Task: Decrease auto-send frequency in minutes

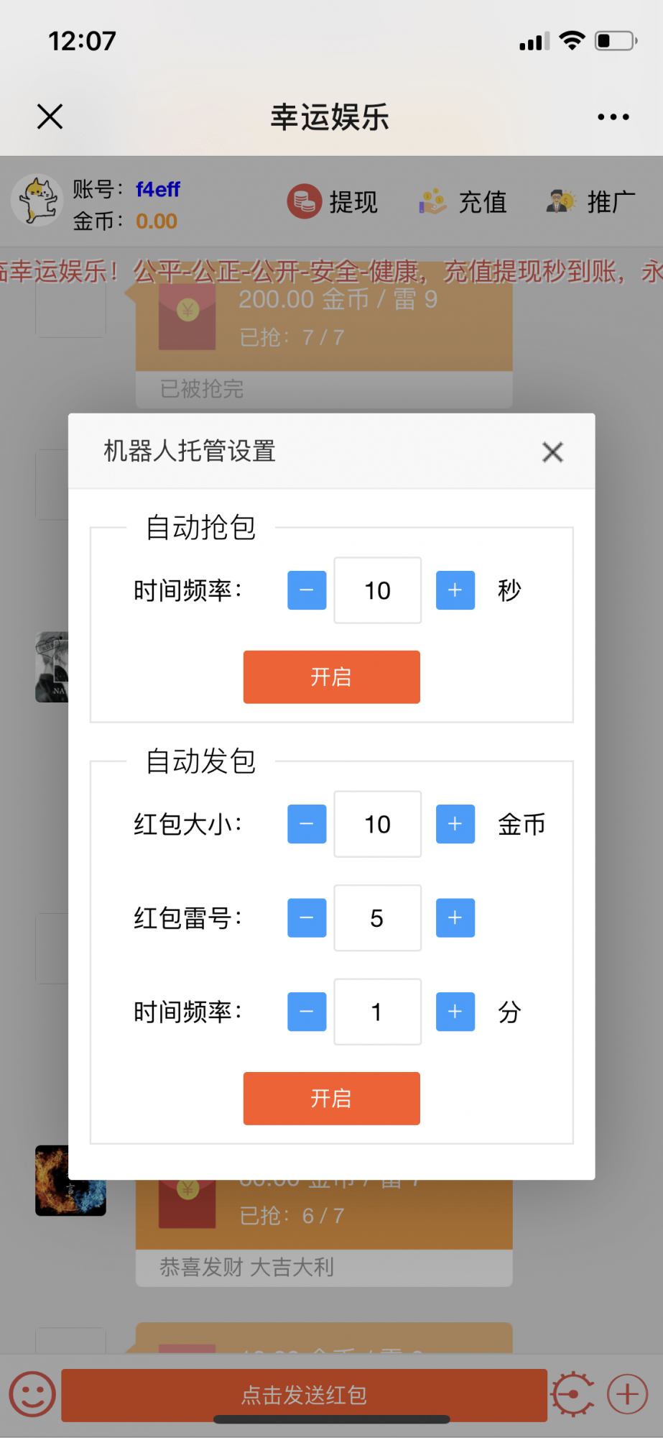Action: (307, 1012)
